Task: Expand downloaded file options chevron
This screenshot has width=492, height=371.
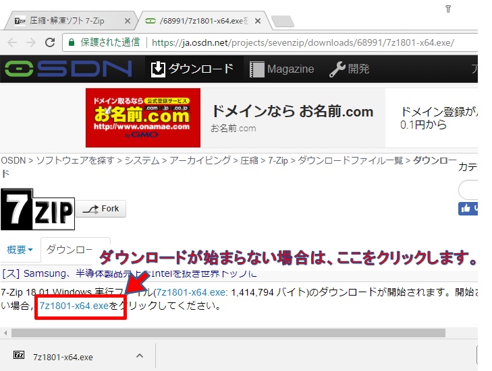Action: 140,356
